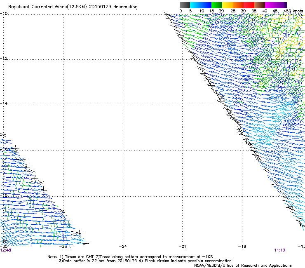
Task: Click the latitude label -12
Action: [4, 59]
